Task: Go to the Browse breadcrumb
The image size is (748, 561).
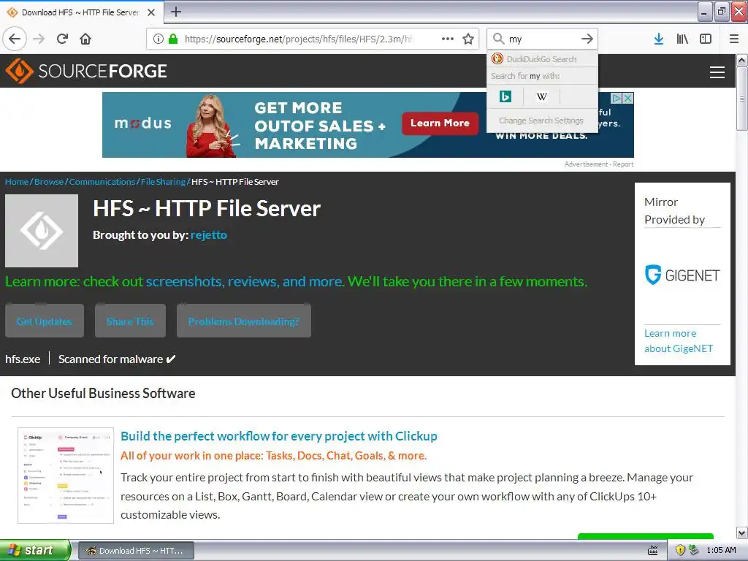Action: 49,182
